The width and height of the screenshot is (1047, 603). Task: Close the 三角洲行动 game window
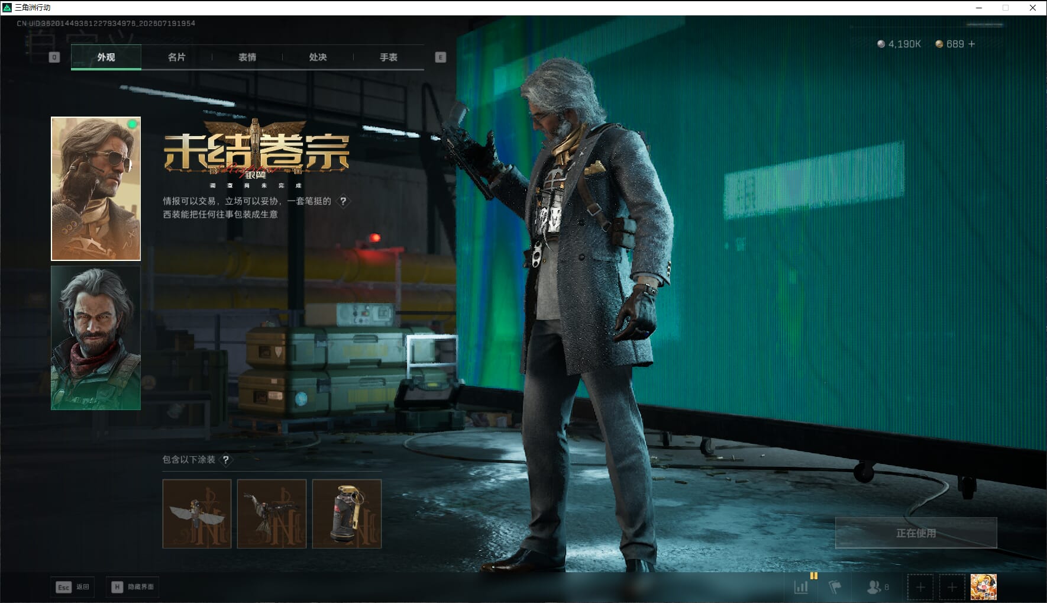[x=1033, y=8]
